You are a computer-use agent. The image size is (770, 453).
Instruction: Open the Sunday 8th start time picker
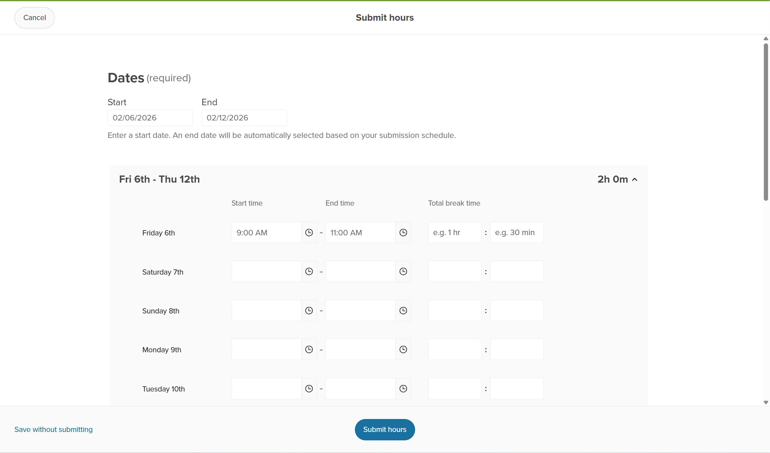click(x=309, y=310)
